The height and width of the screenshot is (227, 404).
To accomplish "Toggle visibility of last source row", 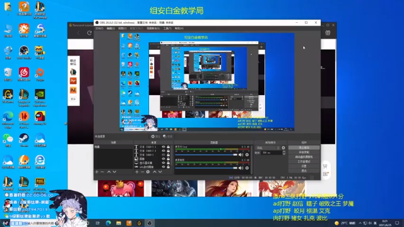I will pyautogui.click(x=163, y=166).
